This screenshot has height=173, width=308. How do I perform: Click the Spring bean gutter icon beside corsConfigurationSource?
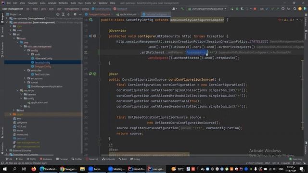pyautogui.click(x=91, y=74)
